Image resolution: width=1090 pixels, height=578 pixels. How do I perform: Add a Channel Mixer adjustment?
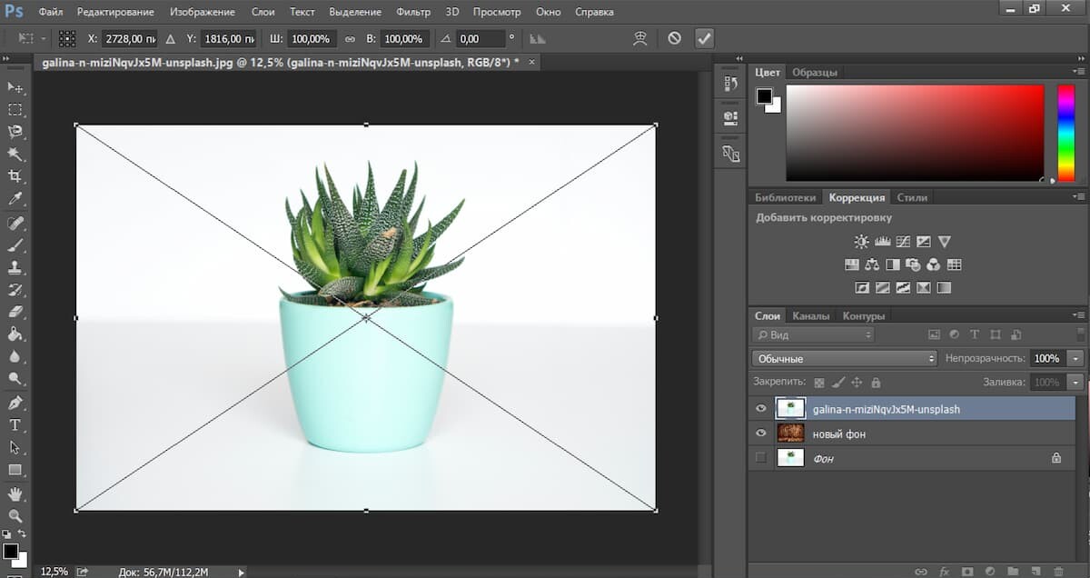coord(933,264)
